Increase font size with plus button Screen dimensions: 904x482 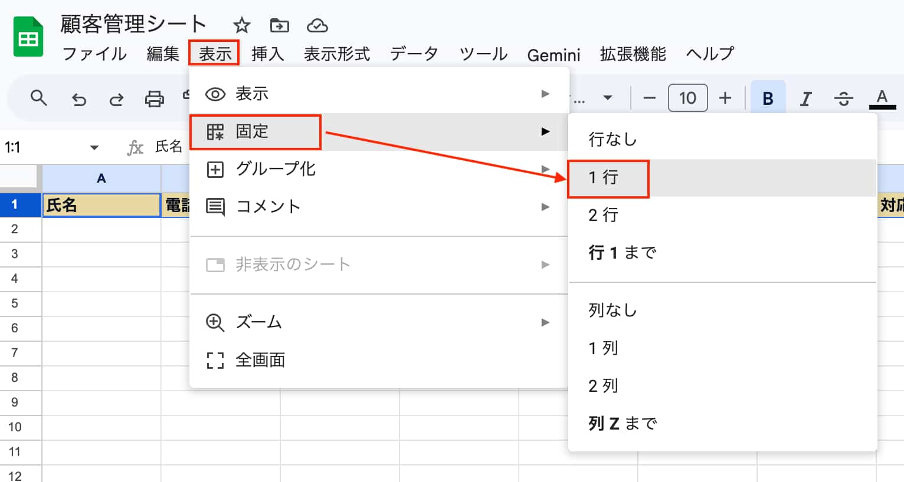[725, 98]
